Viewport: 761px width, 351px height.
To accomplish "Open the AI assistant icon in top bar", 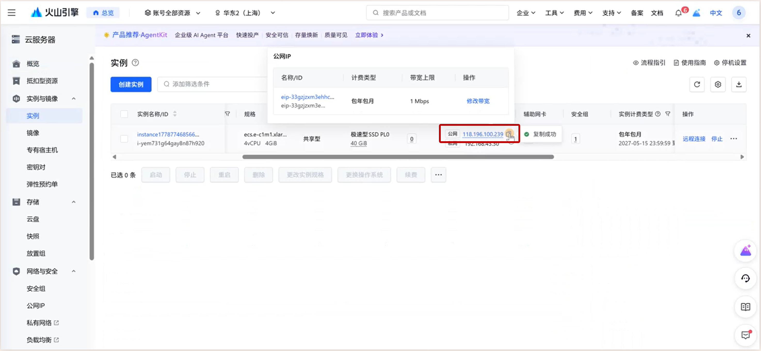I will point(696,13).
